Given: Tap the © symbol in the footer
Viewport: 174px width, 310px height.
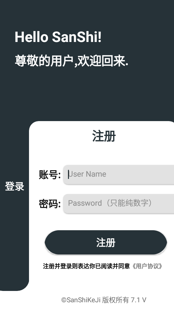Looking at the screenshot, I should pos(64,300).
